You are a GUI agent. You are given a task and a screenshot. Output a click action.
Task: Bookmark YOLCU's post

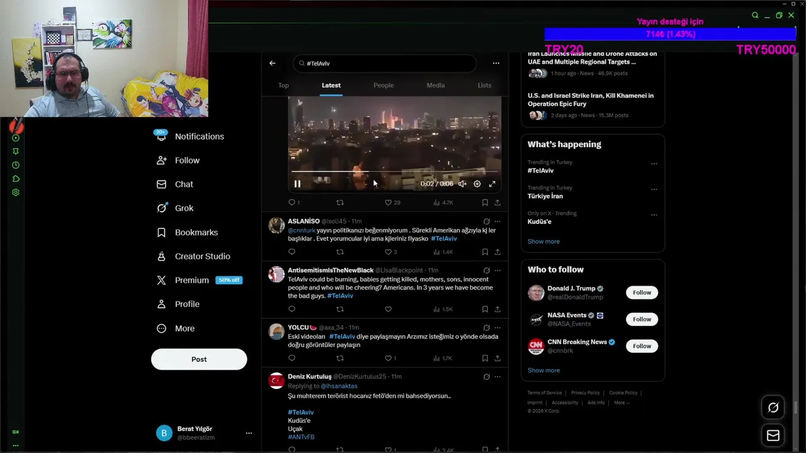tap(485, 358)
